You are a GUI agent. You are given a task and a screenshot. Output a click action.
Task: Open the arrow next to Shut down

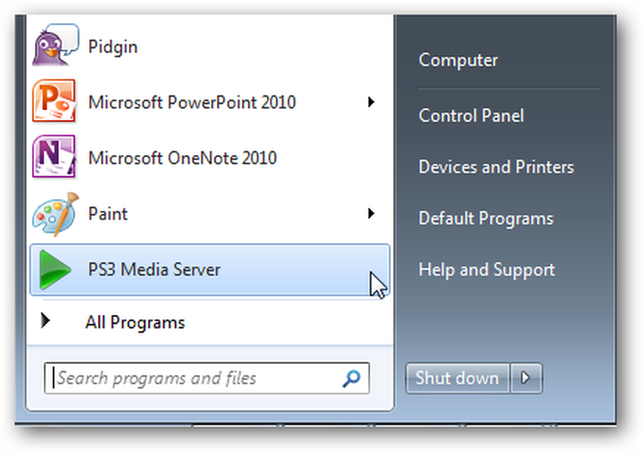pos(526,378)
